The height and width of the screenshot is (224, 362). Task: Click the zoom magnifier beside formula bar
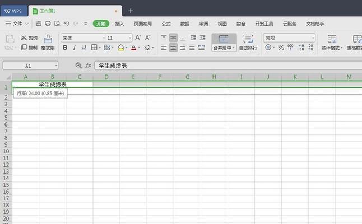coord(78,66)
